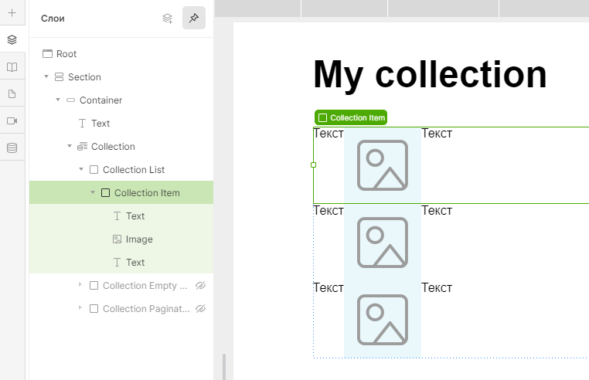Screen dimensions: 589x380
Task: Click the add-layer icon in Слои header
Action: [167, 18]
